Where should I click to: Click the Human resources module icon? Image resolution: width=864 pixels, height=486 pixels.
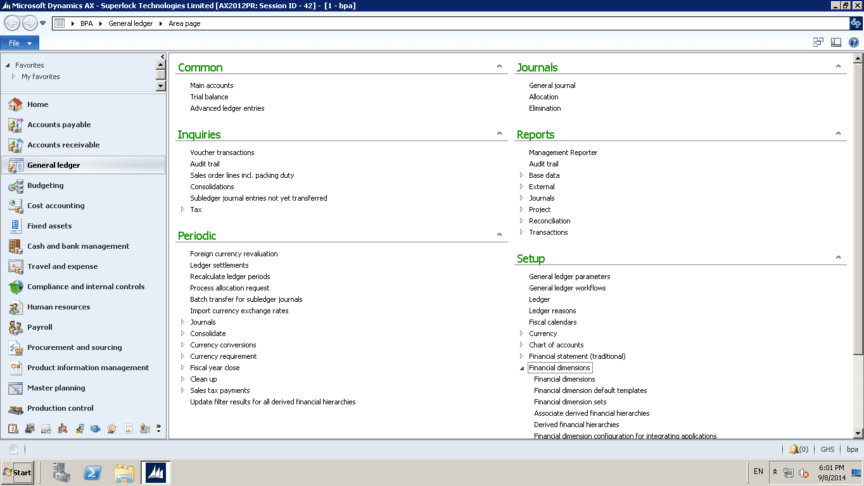click(x=16, y=307)
